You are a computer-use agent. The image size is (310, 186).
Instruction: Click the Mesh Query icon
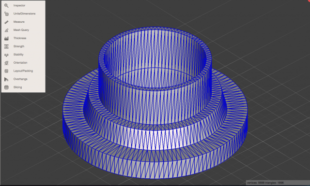click(6, 30)
